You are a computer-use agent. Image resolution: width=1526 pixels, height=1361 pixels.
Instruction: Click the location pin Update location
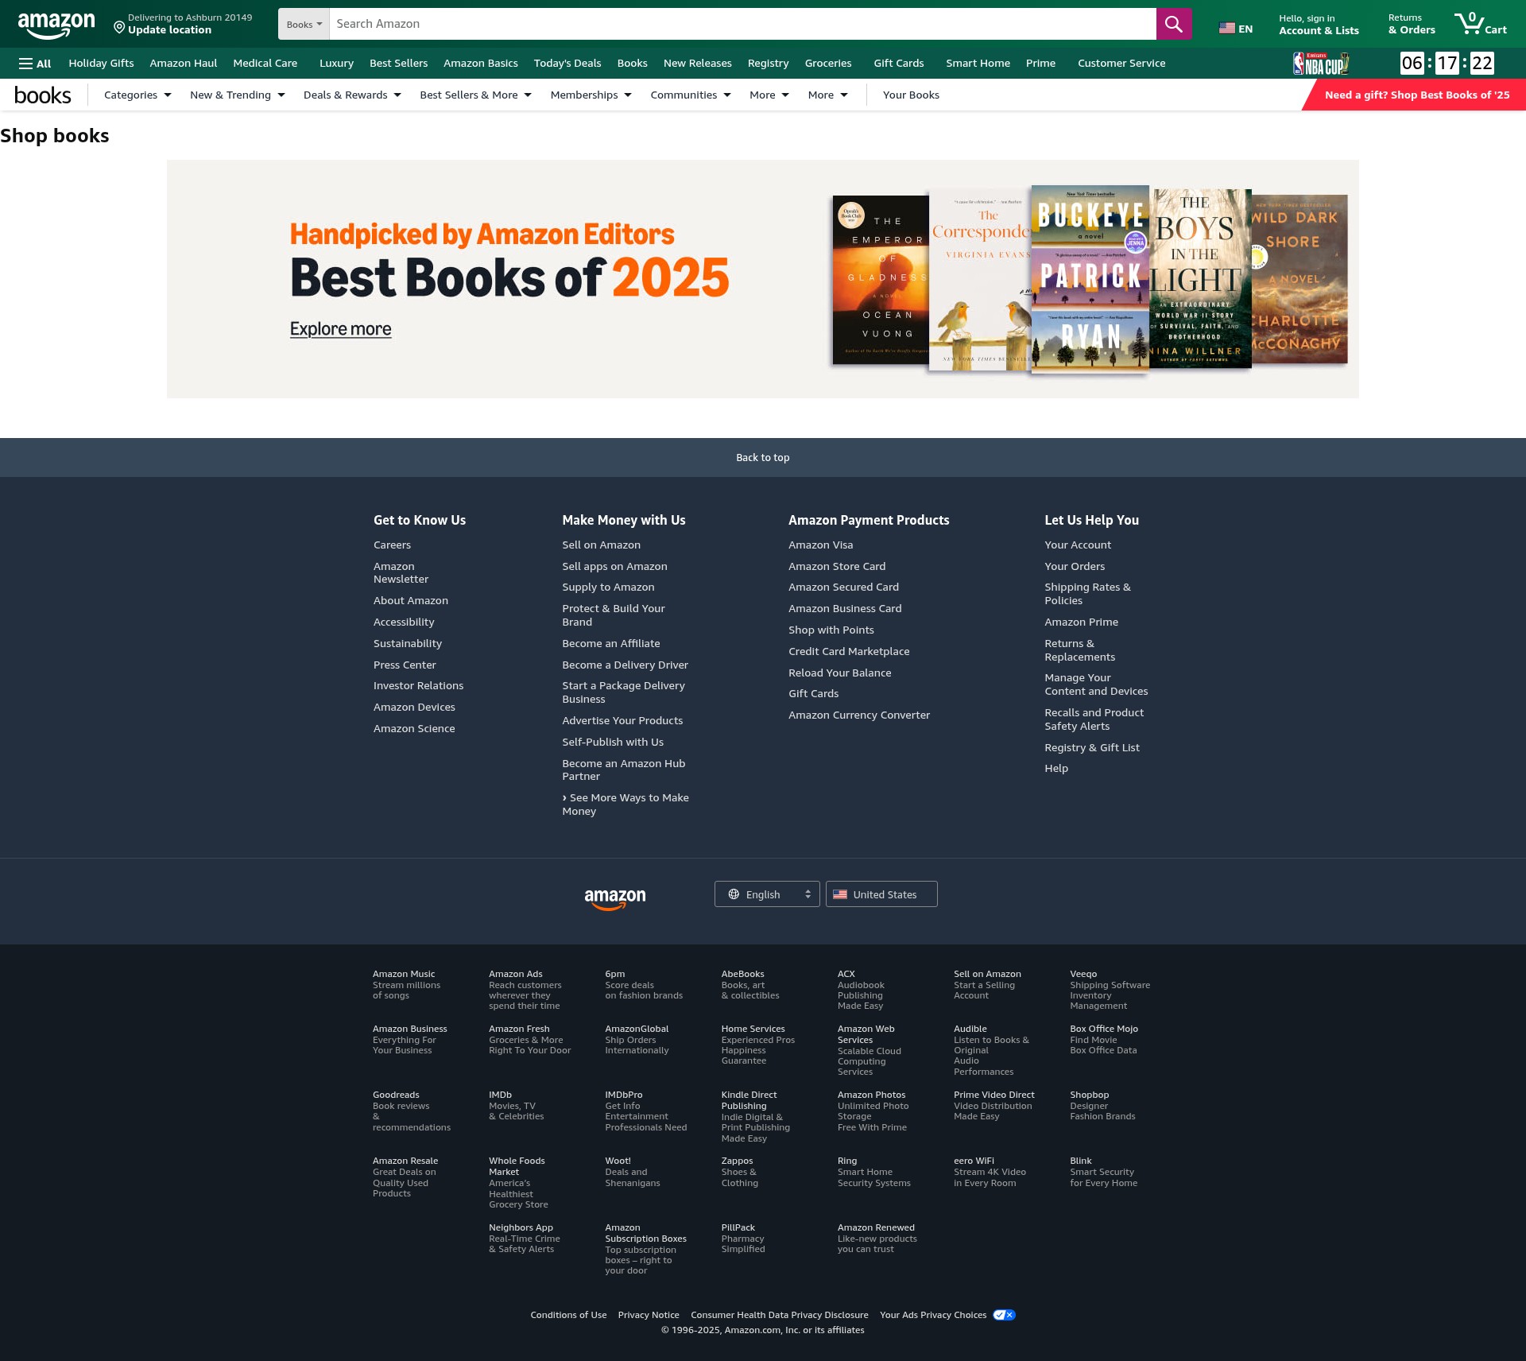tap(183, 24)
